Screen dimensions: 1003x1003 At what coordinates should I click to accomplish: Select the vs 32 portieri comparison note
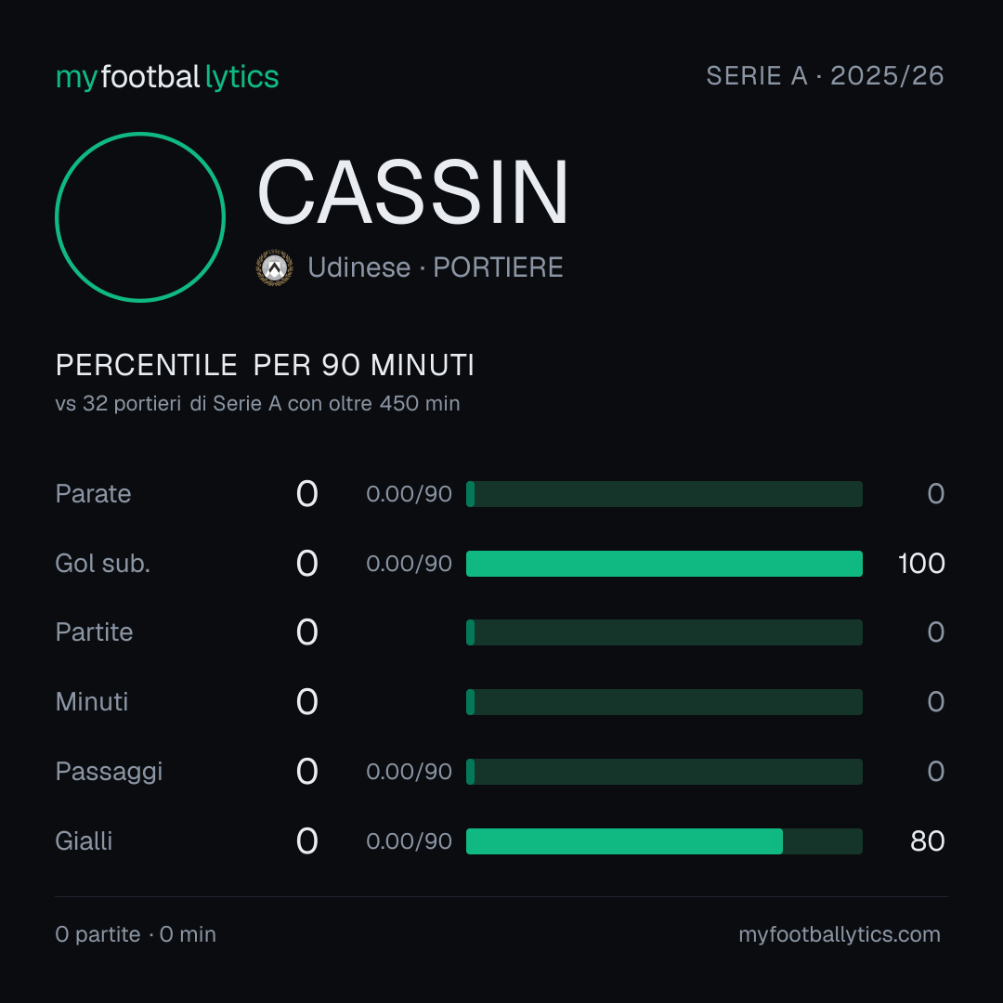click(258, 404)
